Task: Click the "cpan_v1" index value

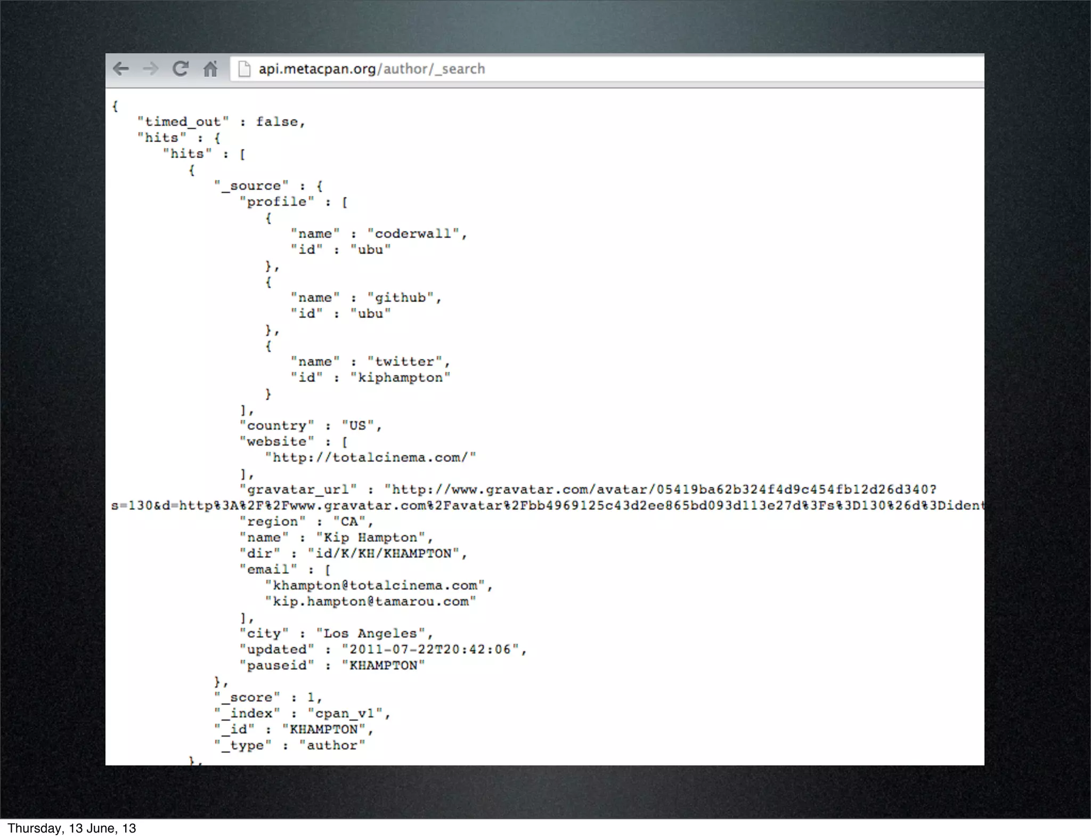Action: [x=345, y=714]
